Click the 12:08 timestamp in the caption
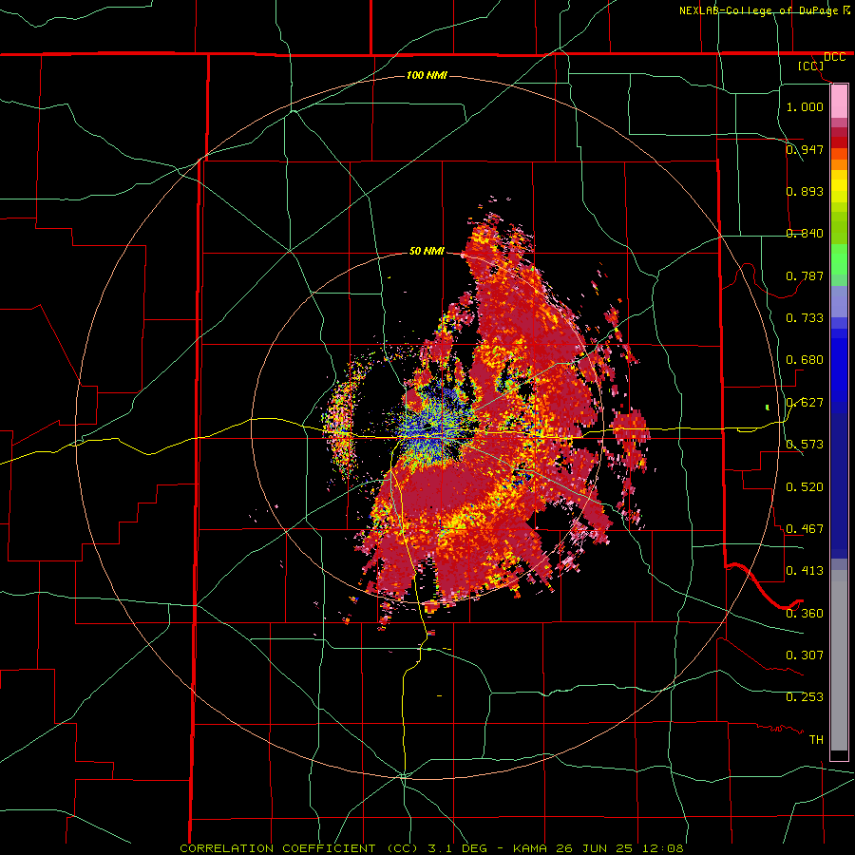Screen dimensions: 855x855 click(x=661, y=848)
